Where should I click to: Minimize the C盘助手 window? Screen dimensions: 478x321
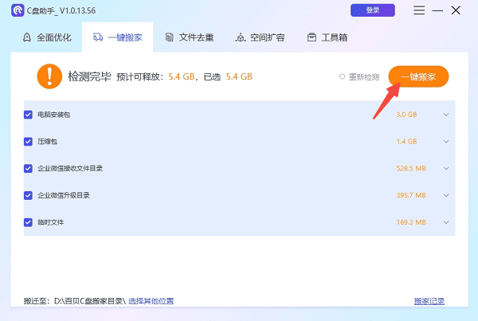437,10
